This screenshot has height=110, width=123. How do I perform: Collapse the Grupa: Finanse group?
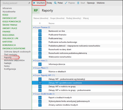pyautogui.click(x=34, y=27)
